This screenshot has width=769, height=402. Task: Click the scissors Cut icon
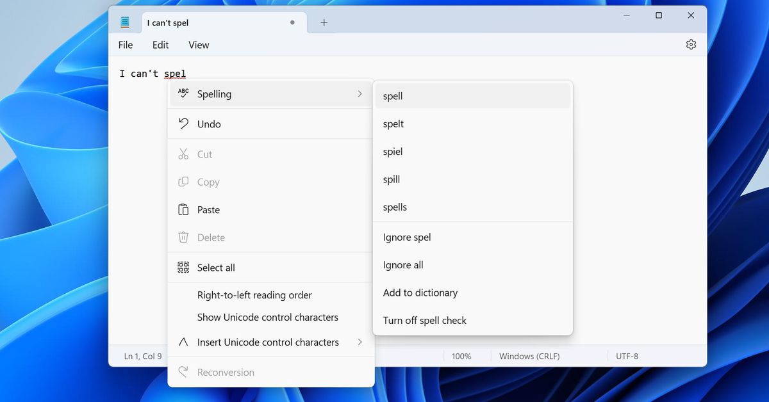183,154
